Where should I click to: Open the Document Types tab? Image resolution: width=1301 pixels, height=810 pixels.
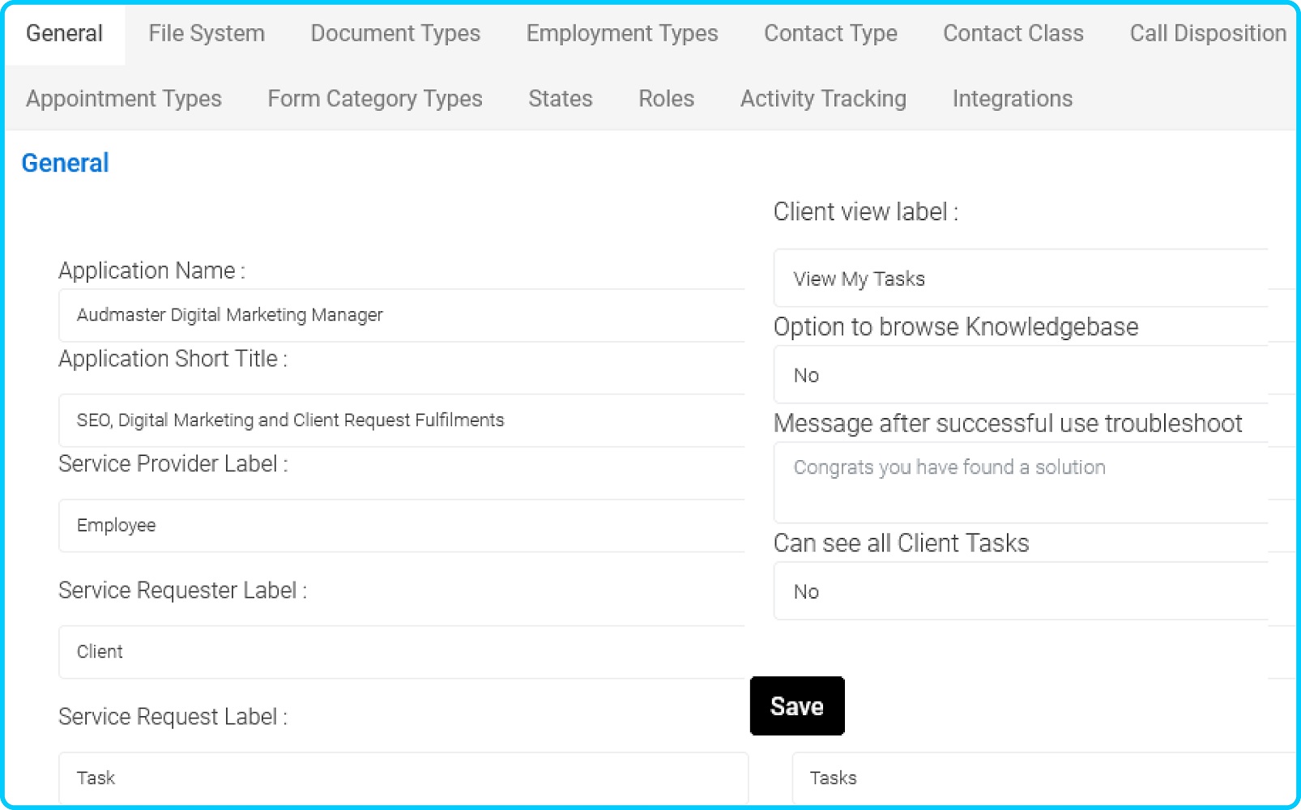pos(395,33)
